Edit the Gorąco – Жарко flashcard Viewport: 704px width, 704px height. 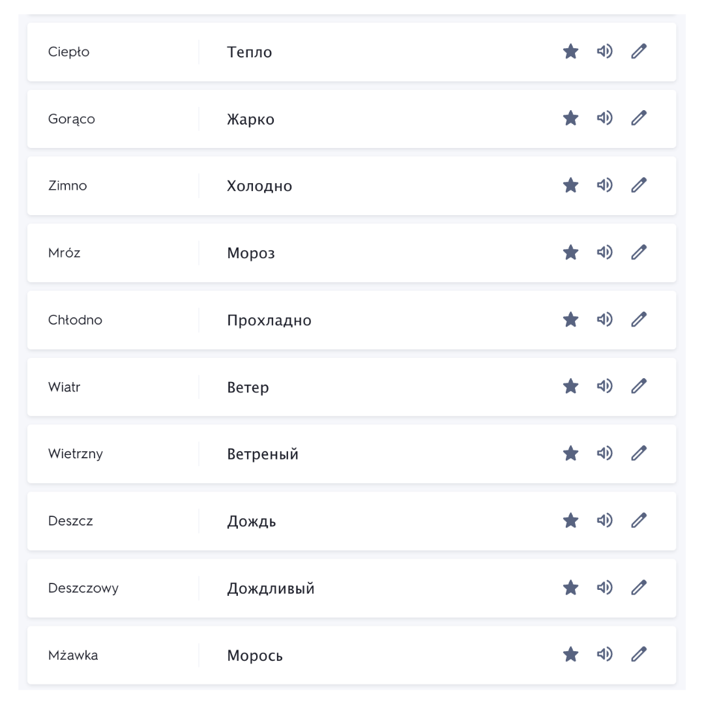639,118
